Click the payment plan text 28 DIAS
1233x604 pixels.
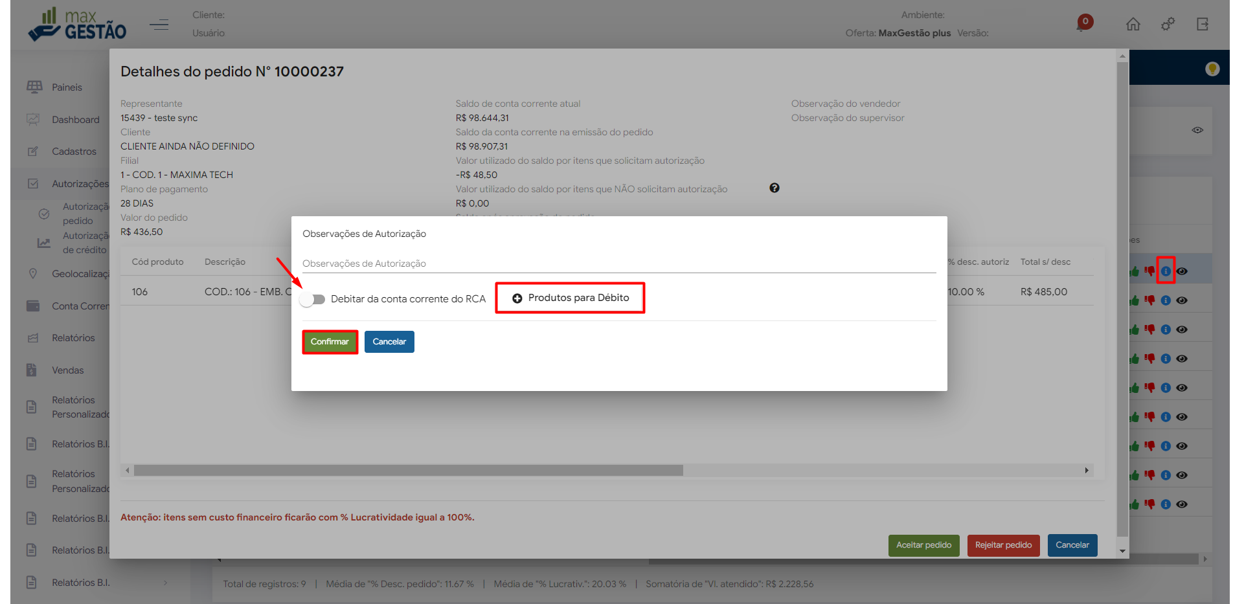pos(137,203)
